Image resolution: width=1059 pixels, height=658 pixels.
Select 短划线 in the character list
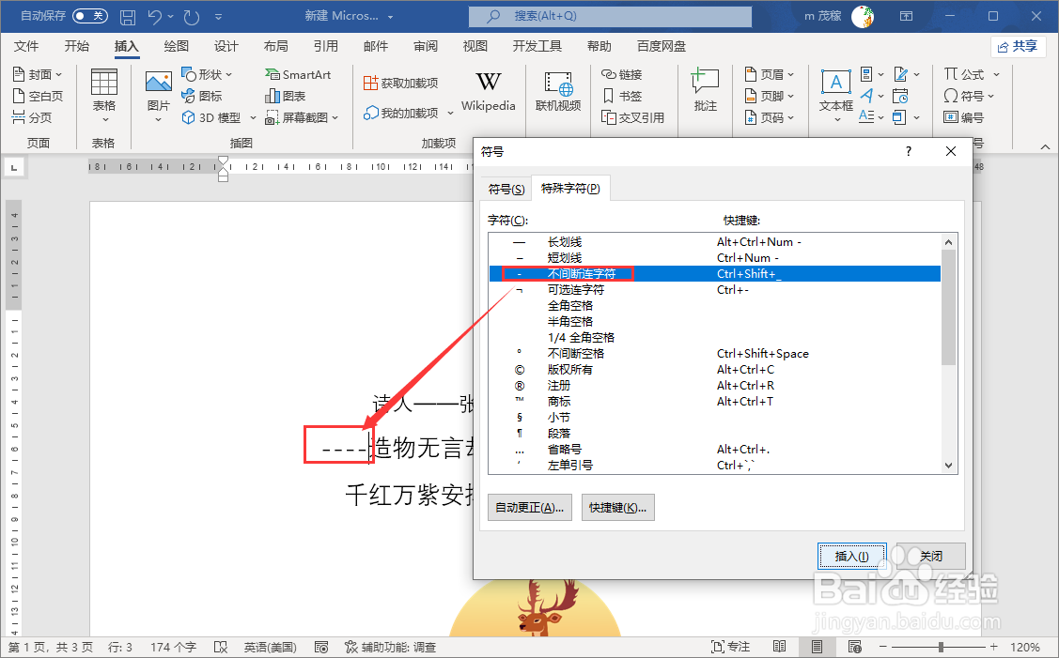coord(714,258)
